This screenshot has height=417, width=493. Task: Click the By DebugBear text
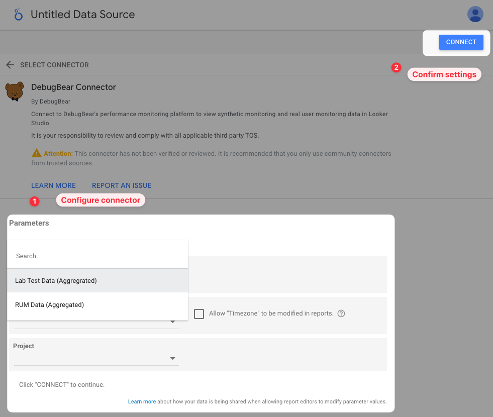pyautogui.click(x=51, y=101)
